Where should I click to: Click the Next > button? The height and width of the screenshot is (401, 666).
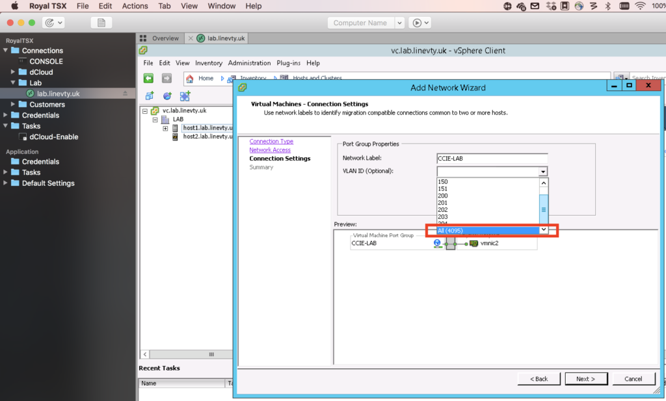coord(586,379)
